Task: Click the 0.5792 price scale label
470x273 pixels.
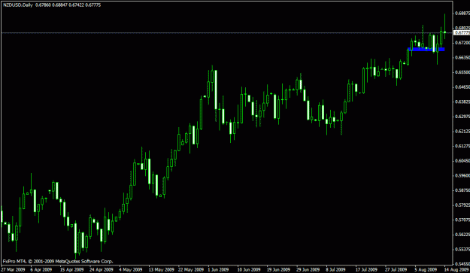Action: click(x=462, y=205)
